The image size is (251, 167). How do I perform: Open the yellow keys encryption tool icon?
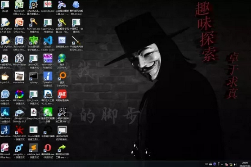pos(62,26)
